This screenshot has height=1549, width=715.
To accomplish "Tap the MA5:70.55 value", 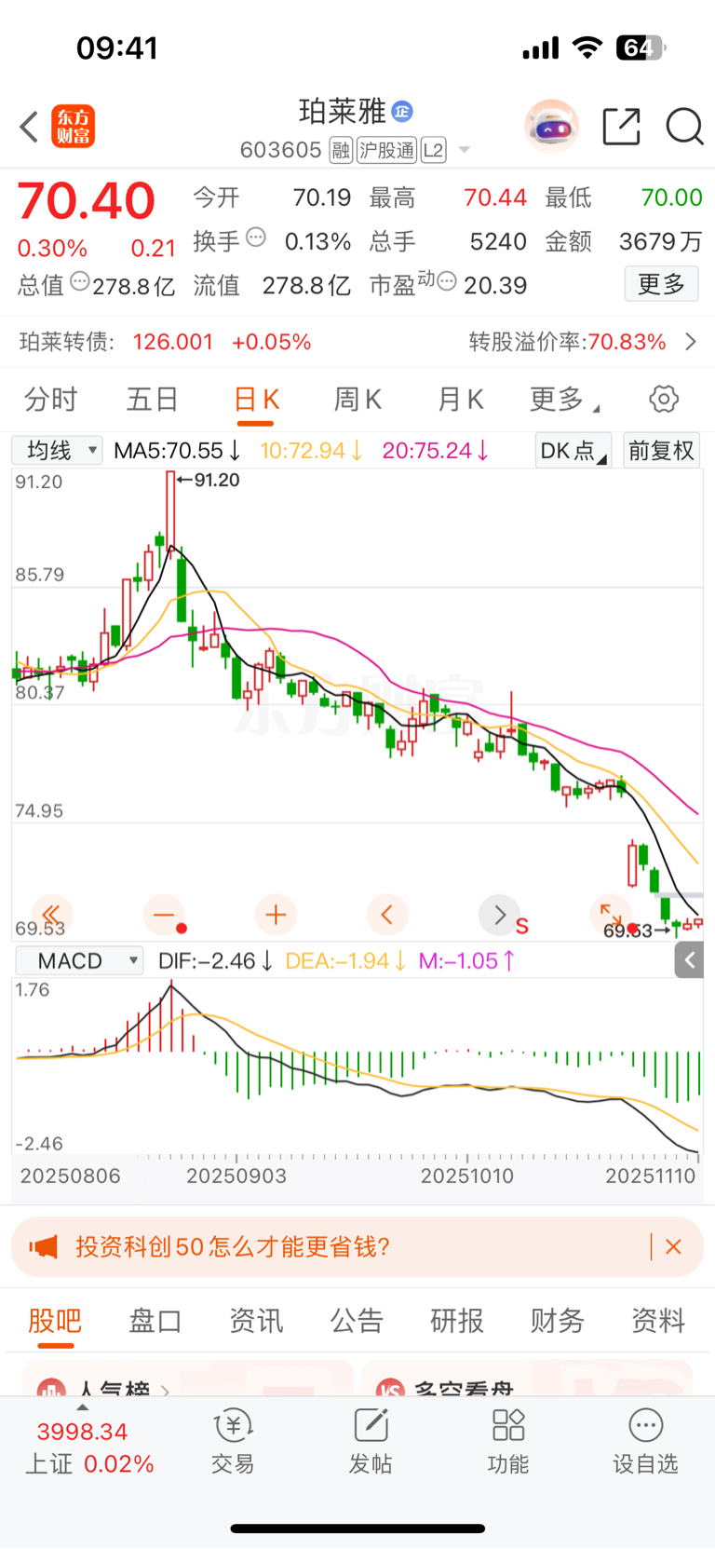I will coord(177,451).
